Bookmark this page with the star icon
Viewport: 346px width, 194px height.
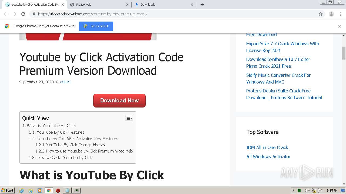[321, 14]
